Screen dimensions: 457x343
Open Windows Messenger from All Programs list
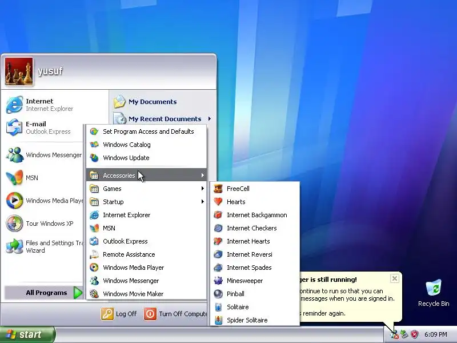147,281
